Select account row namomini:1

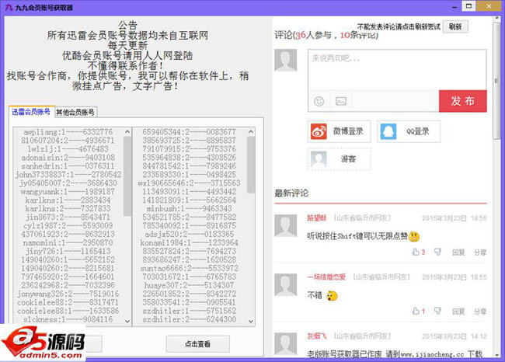click(x=68, y=242)
